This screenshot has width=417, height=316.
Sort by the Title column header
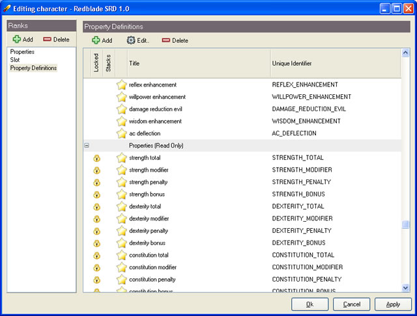[199, 63]
